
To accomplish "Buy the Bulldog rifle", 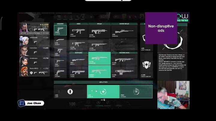I will 100,31.
